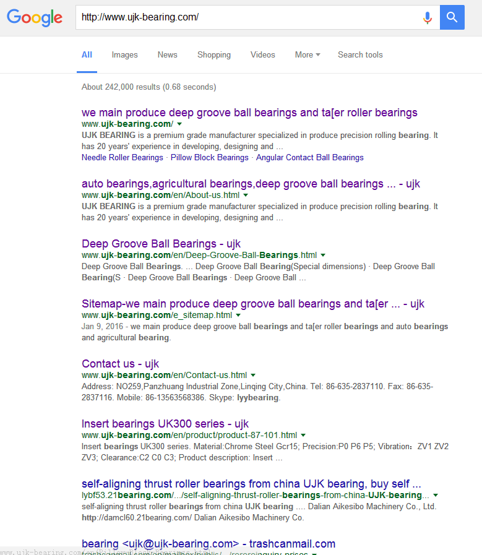Expand arrow next to www.ujk-bearing.com/ URL
This screenshot has width=482, height=555.
pyautogui.click(x=179, y=124)
